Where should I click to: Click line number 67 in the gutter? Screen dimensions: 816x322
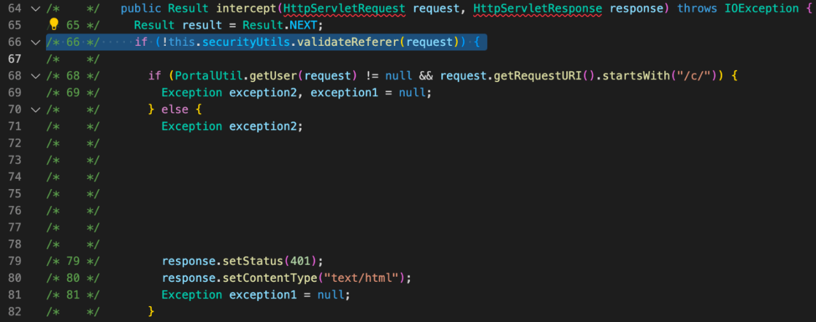coord(15,59)
